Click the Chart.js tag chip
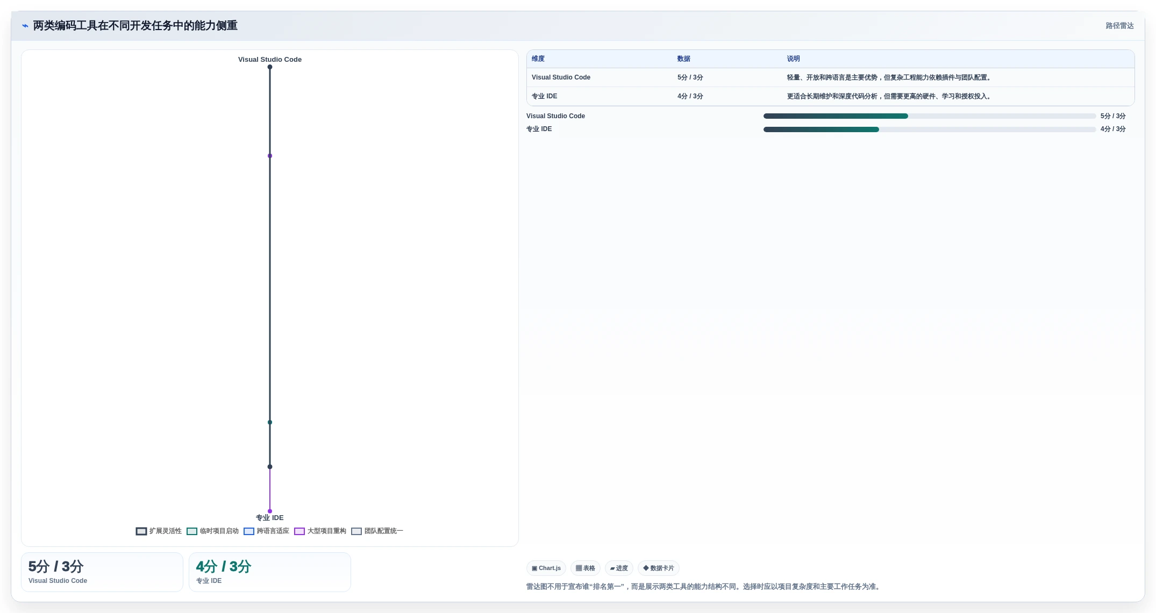Viewport: 1156px width, 613px height. pos(546,568)
